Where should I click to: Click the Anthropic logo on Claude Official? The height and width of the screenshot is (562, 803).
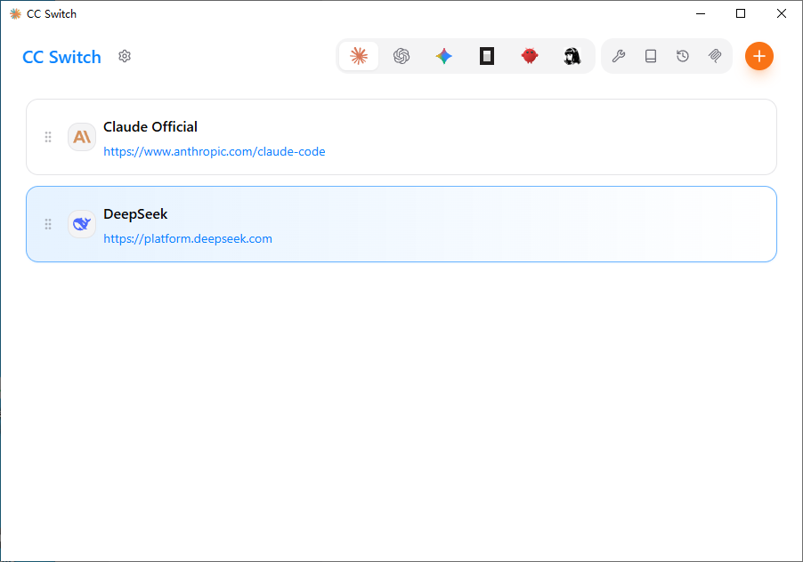[82, 137]
